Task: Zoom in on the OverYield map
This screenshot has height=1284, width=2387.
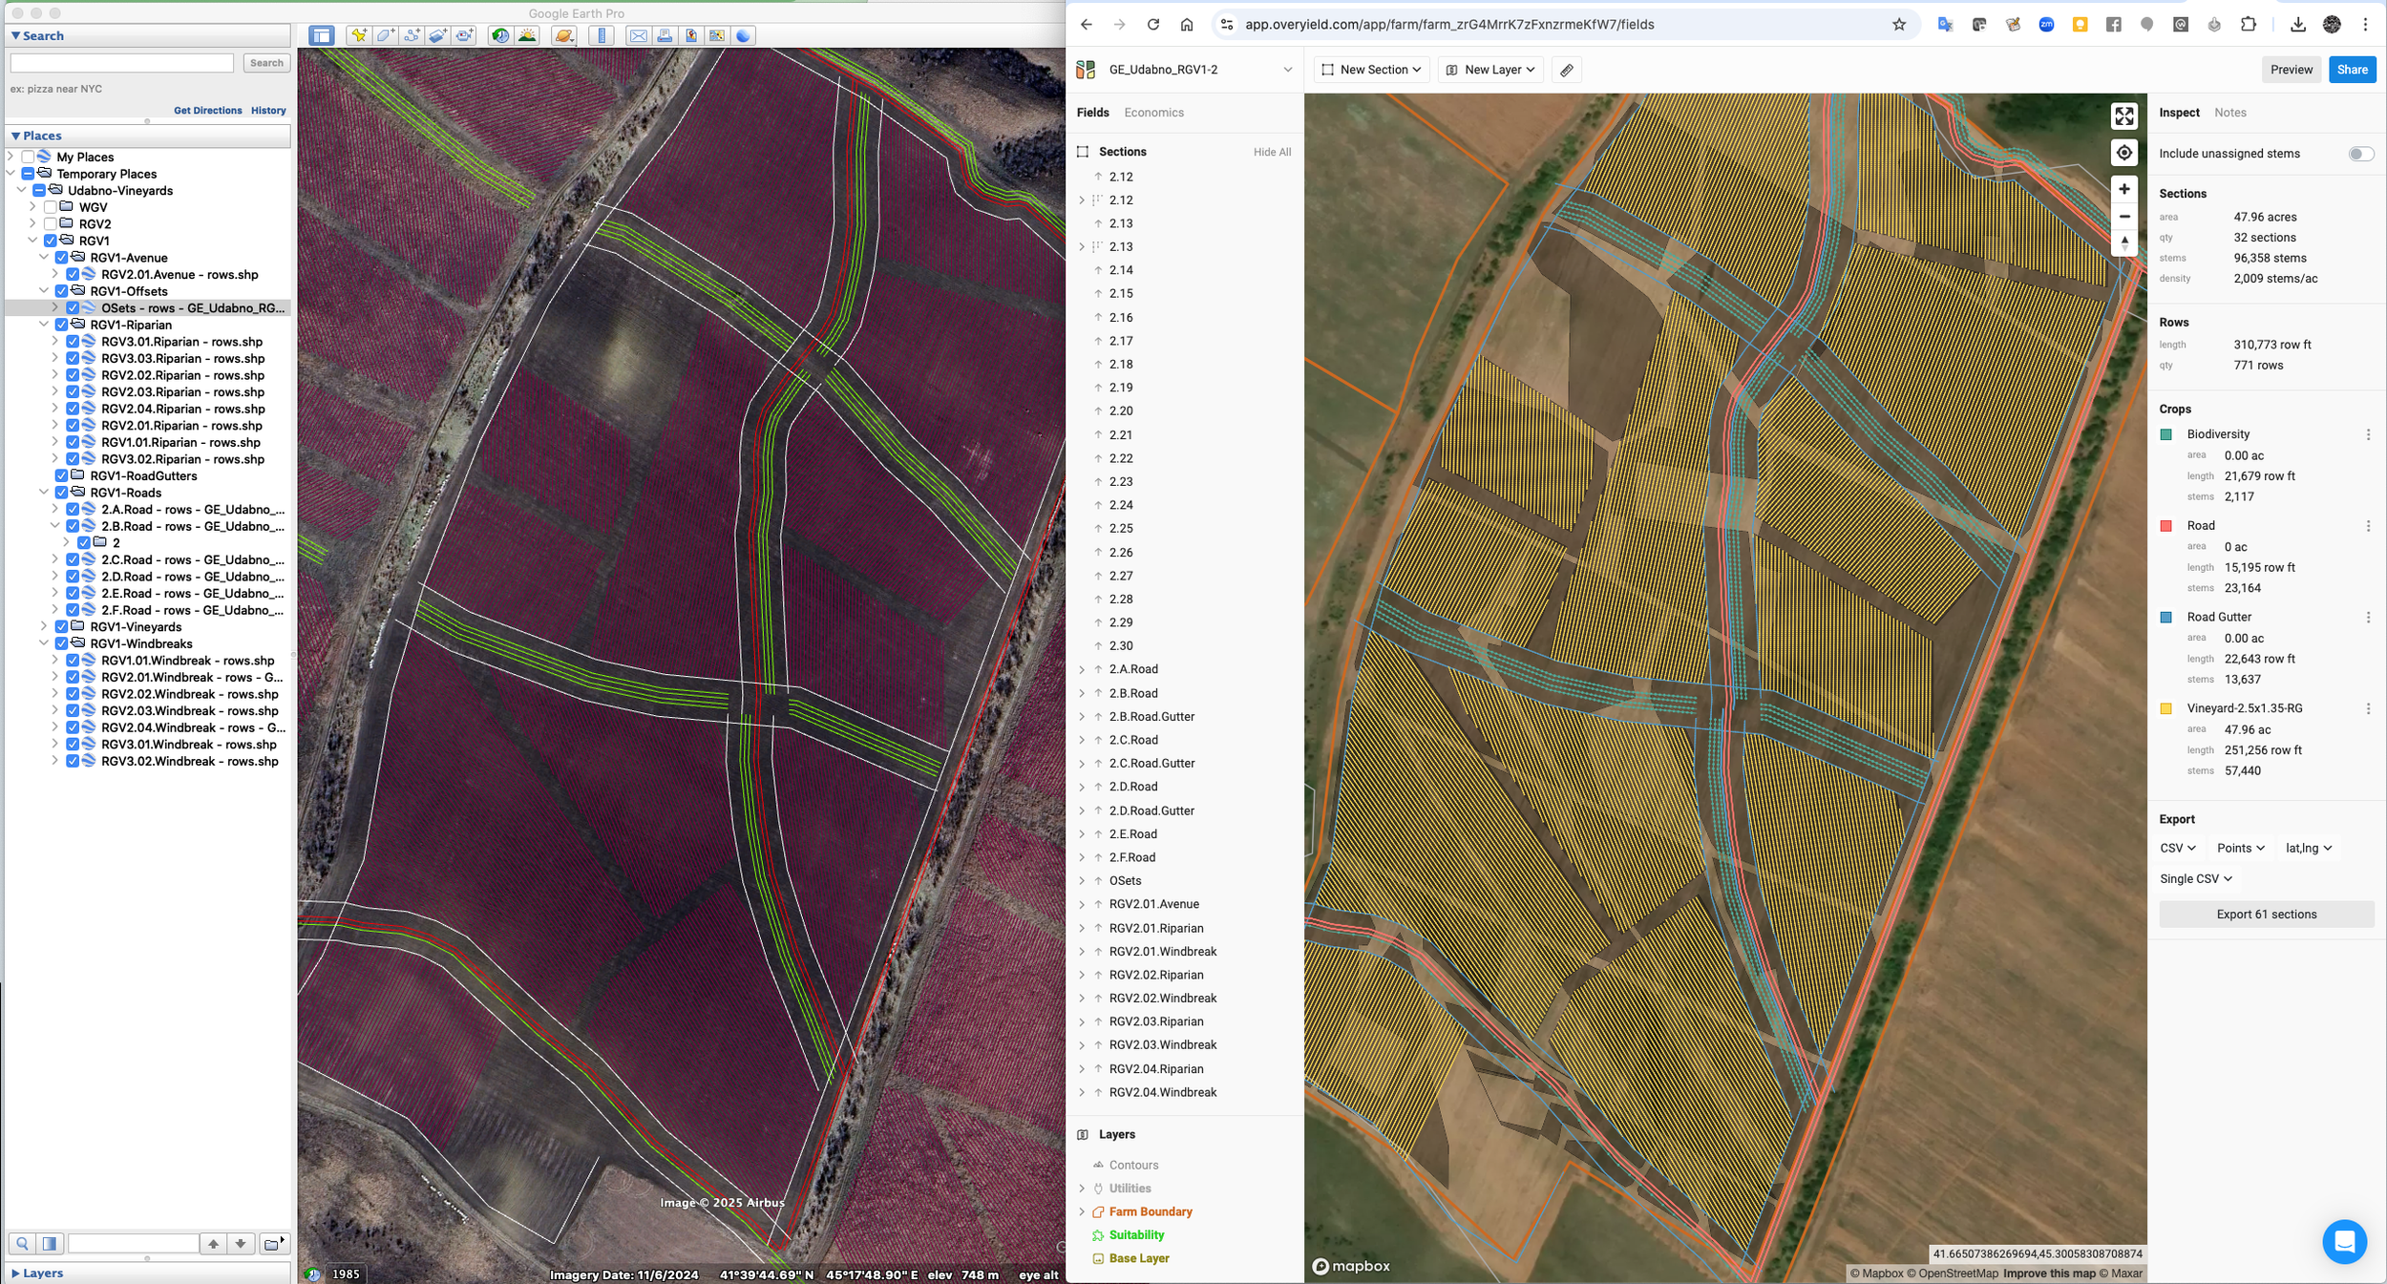Action: [2123, 189]
